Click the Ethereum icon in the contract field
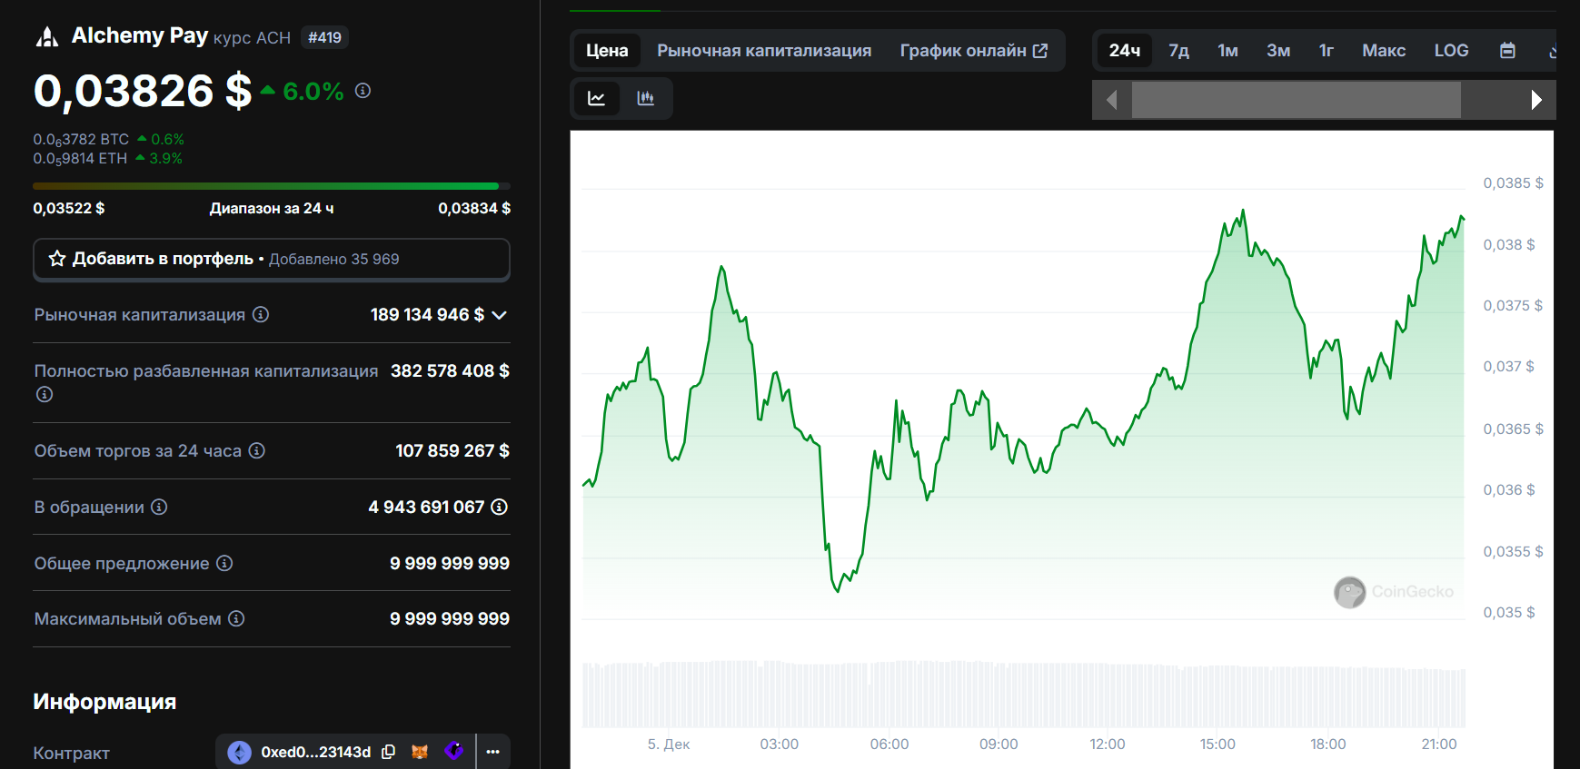1580x769 pixels. 239,752
